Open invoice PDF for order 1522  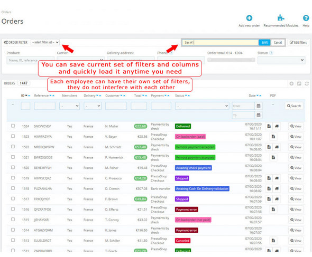click(x=269, y=147)
